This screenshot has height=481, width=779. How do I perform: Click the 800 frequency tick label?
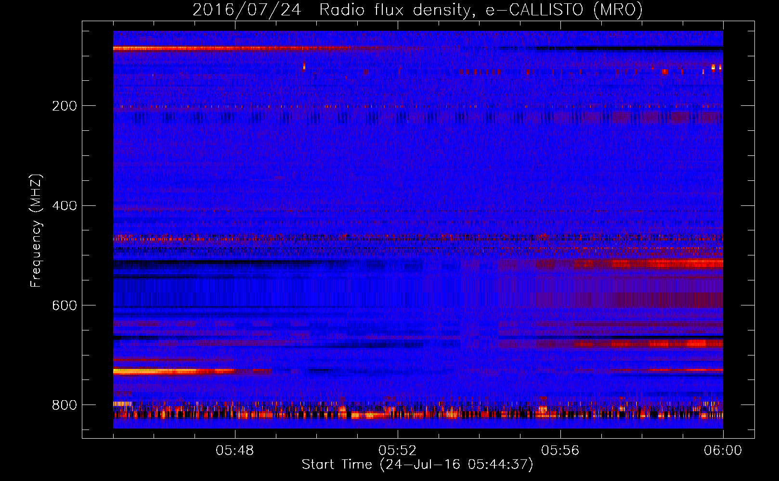[x=65, y=405]
